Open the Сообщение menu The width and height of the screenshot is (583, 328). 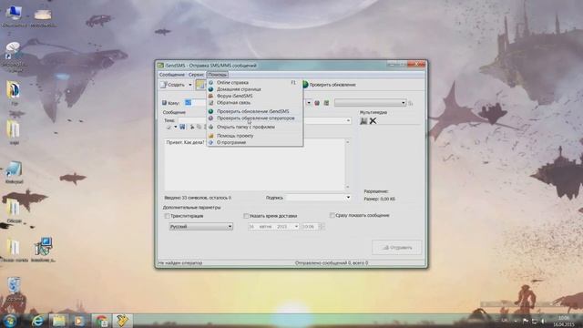(172, 75)
